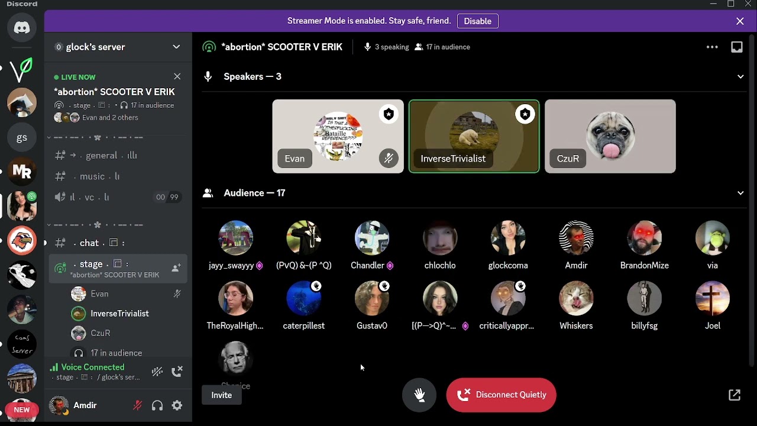Click the invite people icon on stage channel

coord(176,268)
